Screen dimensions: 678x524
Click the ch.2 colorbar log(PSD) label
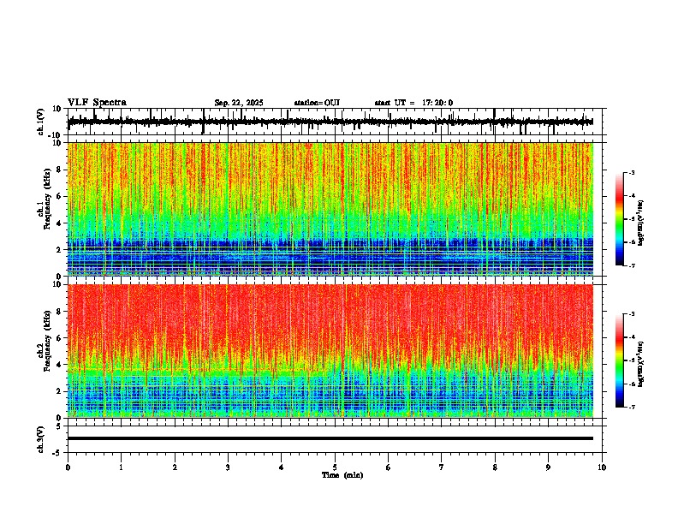pos(641,364)
